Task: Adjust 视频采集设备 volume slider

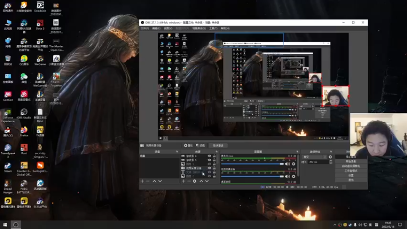Action: (252, 176)
